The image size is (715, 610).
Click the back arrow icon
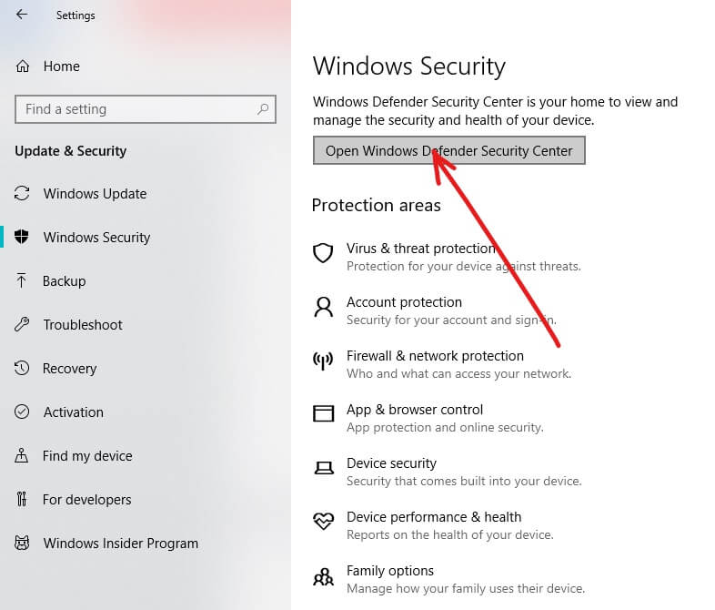tap(22, 15)
